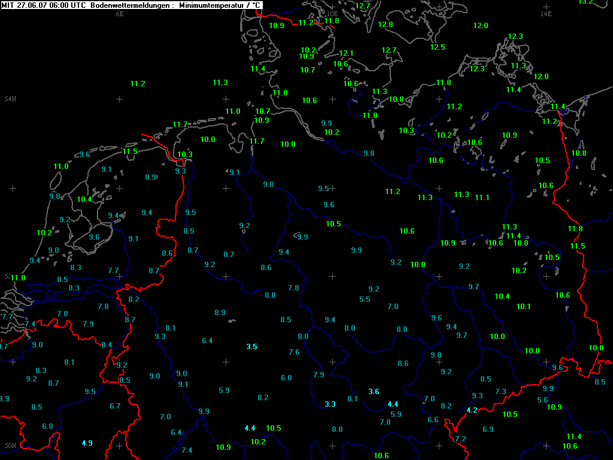The height and width of the screenshot is (460, 613).
Task: Select the 10E longitude label
Action: [x=333, y=13]
